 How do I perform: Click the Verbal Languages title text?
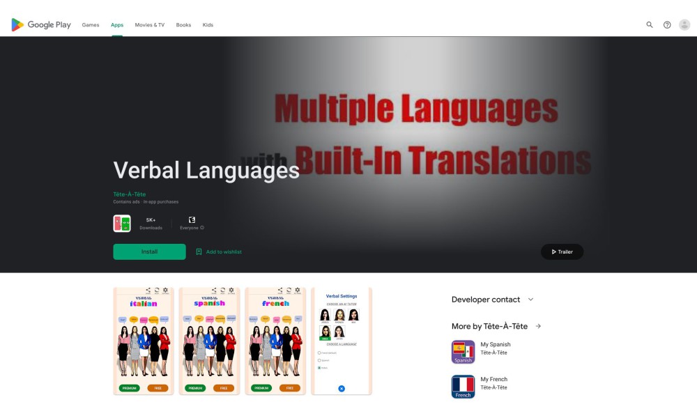[x=206, y=170]
